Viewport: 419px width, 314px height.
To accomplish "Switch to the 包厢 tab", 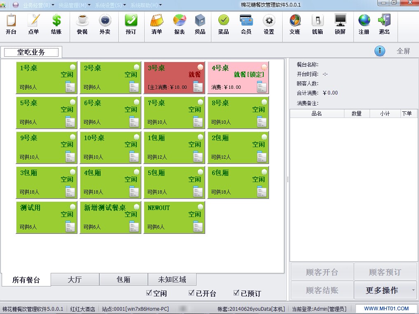I will [124, 279].
